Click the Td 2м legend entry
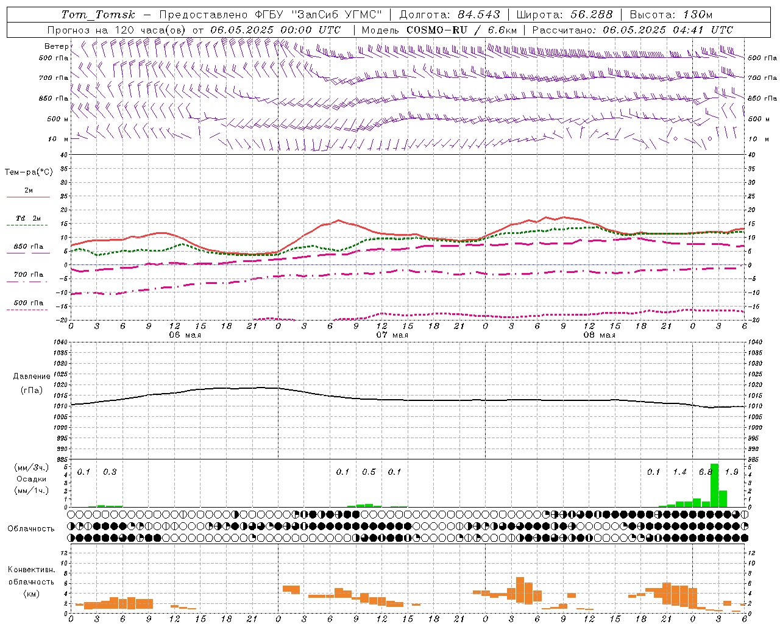The image size is (780, 624). pyautogui.click(x=29, y=218)
